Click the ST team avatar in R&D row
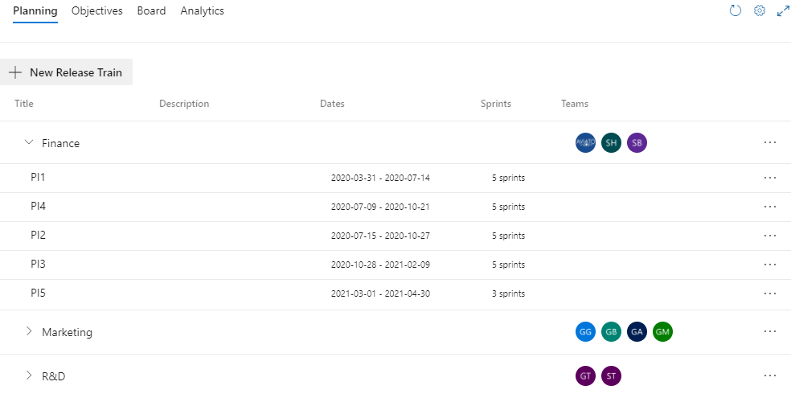The width and height of the screenshot is (791, 394). pos(611,376)
